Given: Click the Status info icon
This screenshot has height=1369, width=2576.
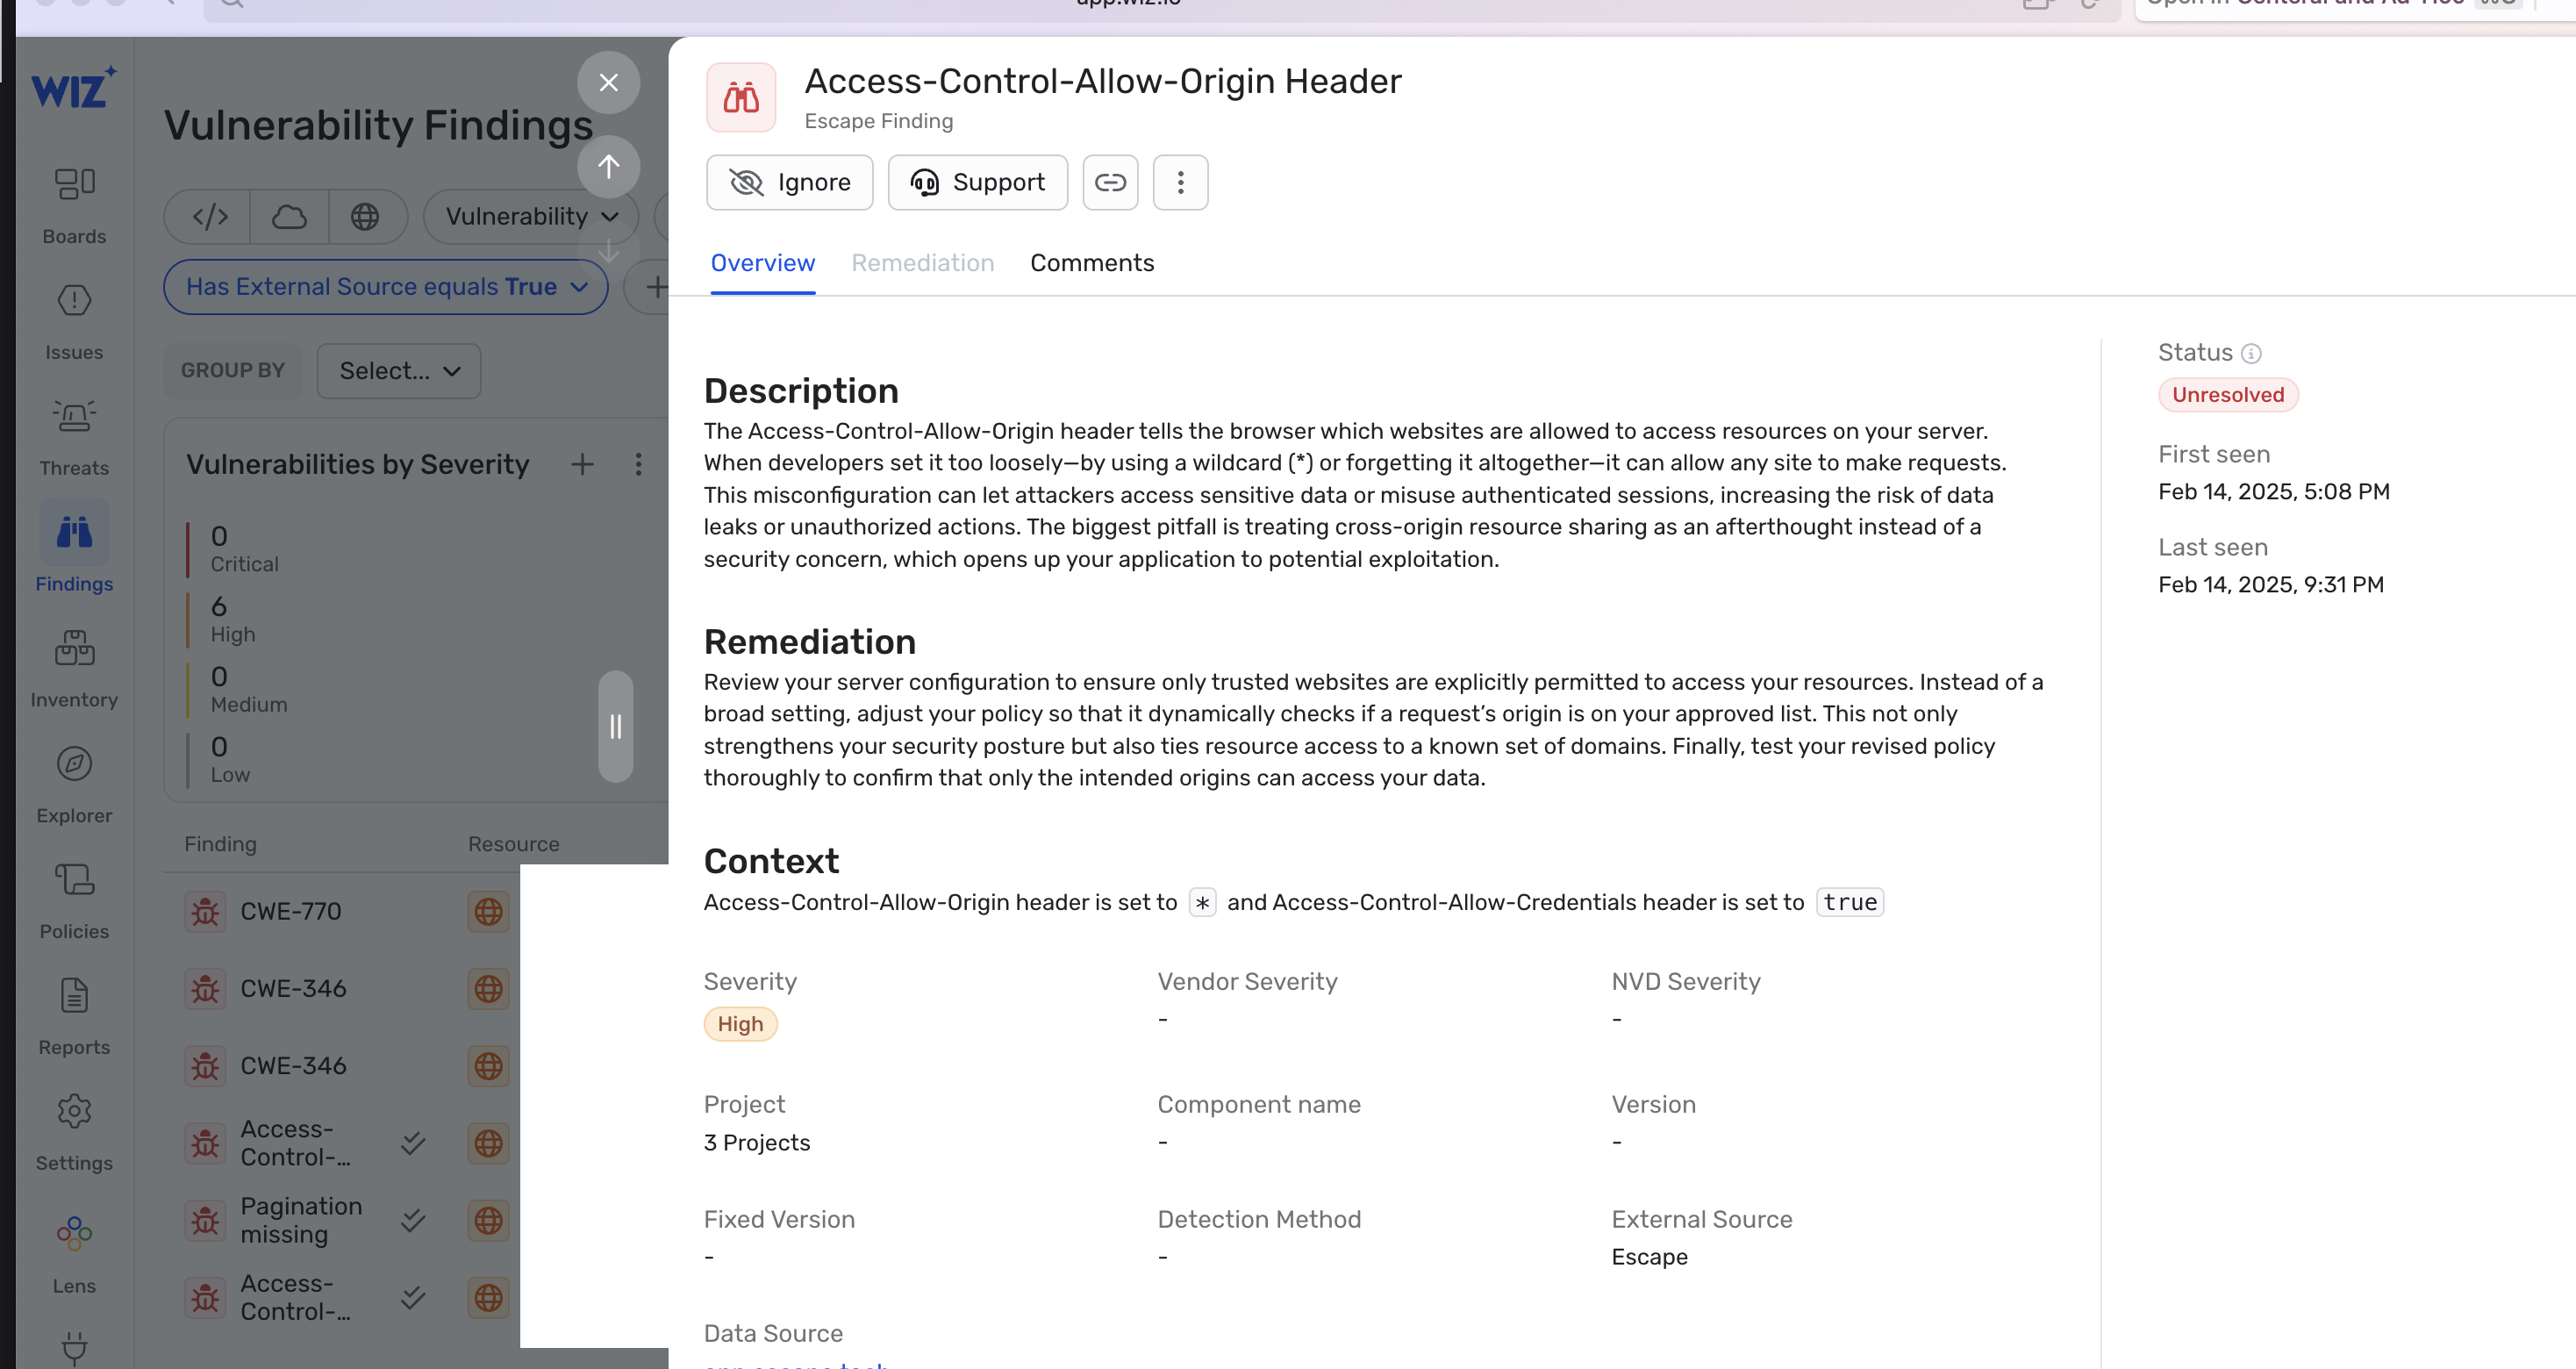Looking at the screenshot, I should pos(2251,354).
